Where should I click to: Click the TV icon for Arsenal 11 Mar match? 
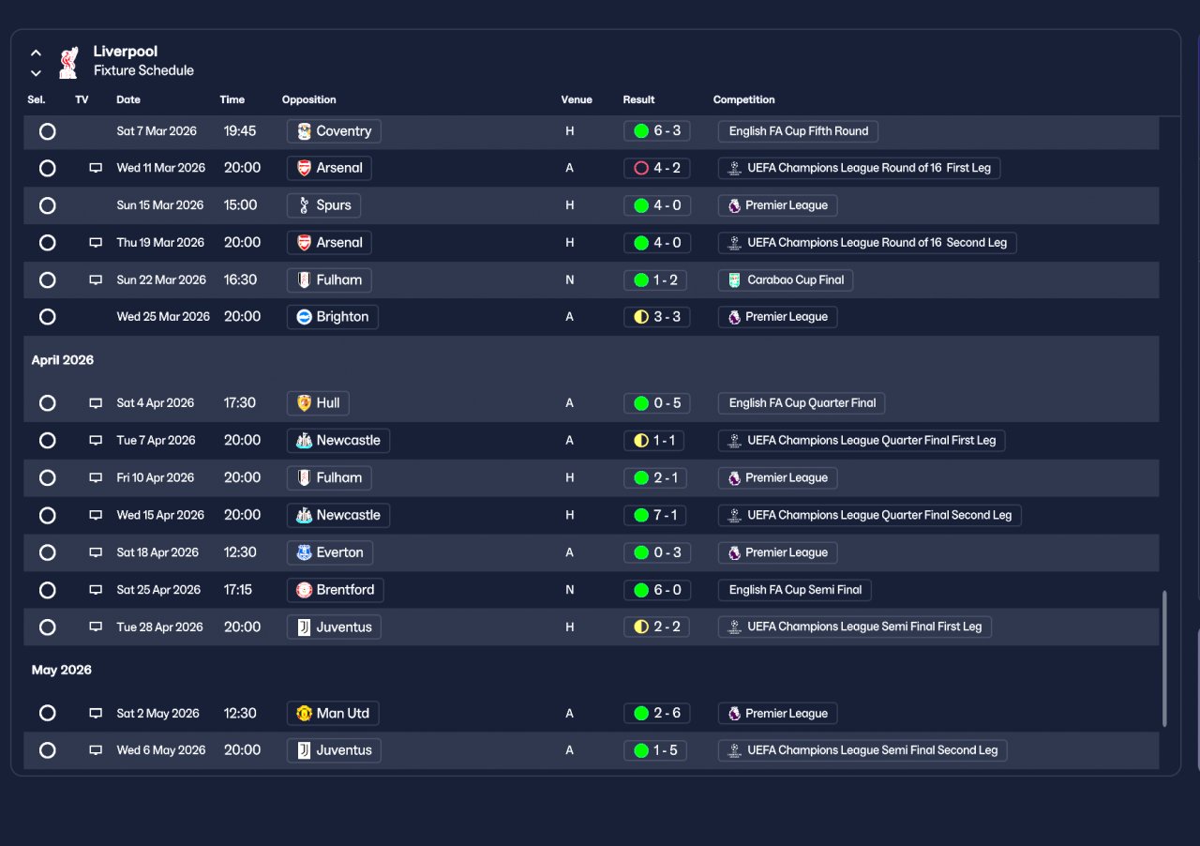point(96,168)
